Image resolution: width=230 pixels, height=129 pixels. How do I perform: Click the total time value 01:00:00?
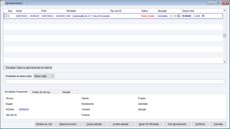pyautogui.click(x=186, y=16)
